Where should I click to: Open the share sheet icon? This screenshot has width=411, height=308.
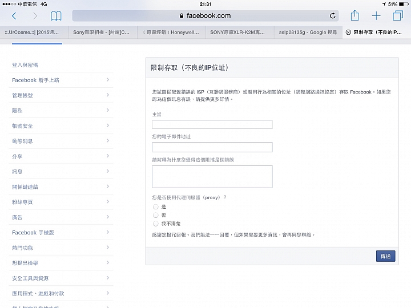pos(354,15)
